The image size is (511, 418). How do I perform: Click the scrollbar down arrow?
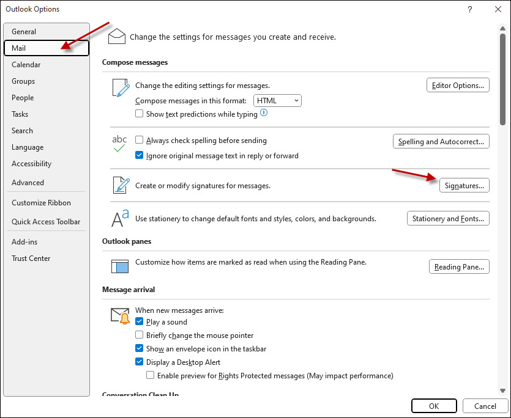point(502,391)
